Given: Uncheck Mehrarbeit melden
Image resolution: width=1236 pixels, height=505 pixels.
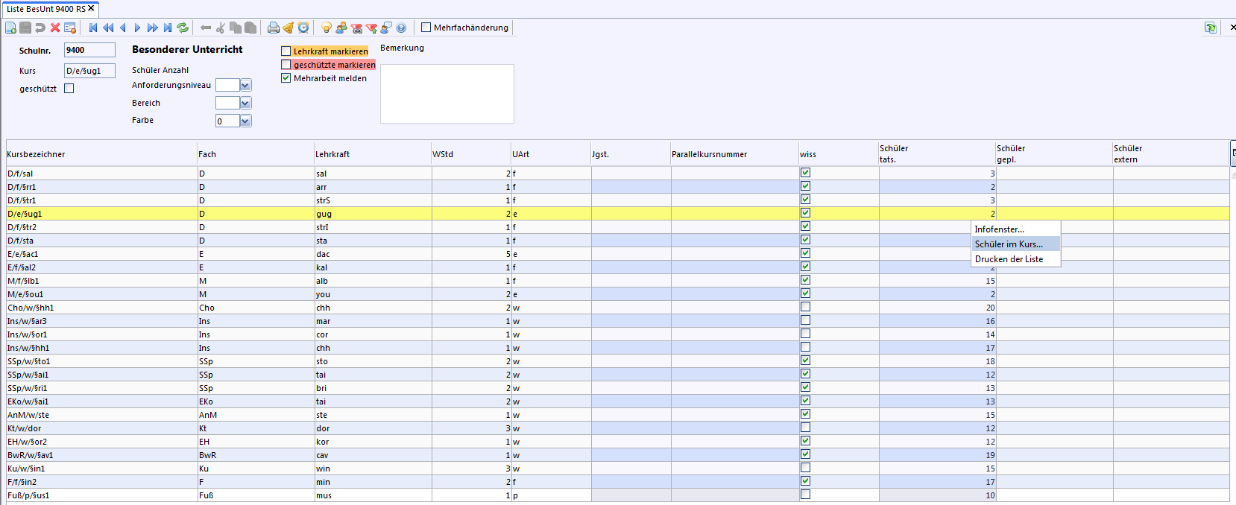Looking at the screenshot, I should [x=286, y=78].
